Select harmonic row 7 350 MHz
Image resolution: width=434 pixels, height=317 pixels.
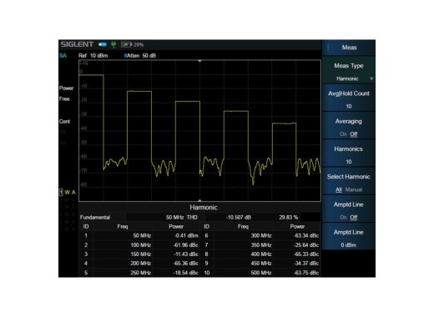(x=261, y=245)
